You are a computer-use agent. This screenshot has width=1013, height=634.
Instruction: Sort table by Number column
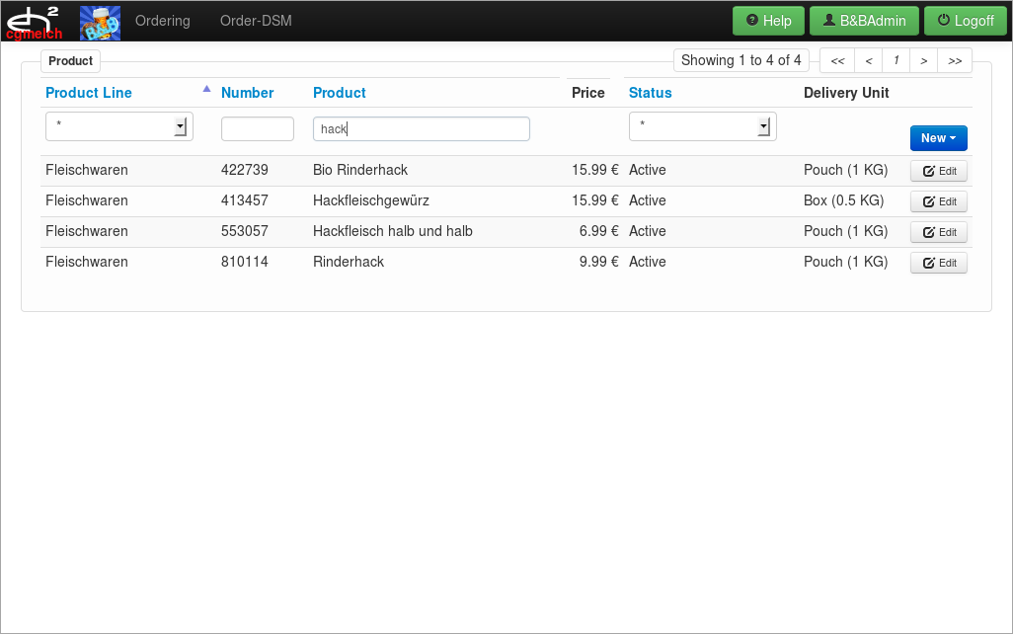(x=247, y=93)
